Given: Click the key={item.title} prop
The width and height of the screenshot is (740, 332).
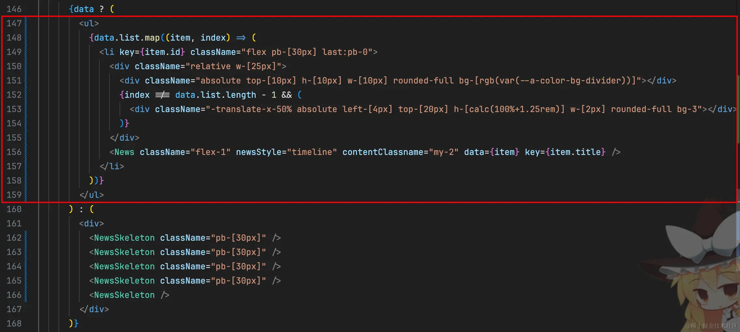Looking at the screenshot, I should [565, 152].
